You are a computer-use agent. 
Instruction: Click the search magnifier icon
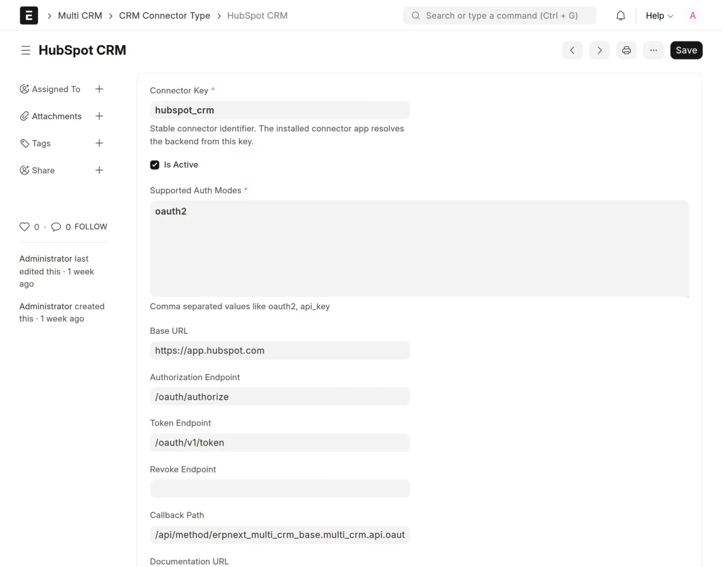(x=415, y=16)
